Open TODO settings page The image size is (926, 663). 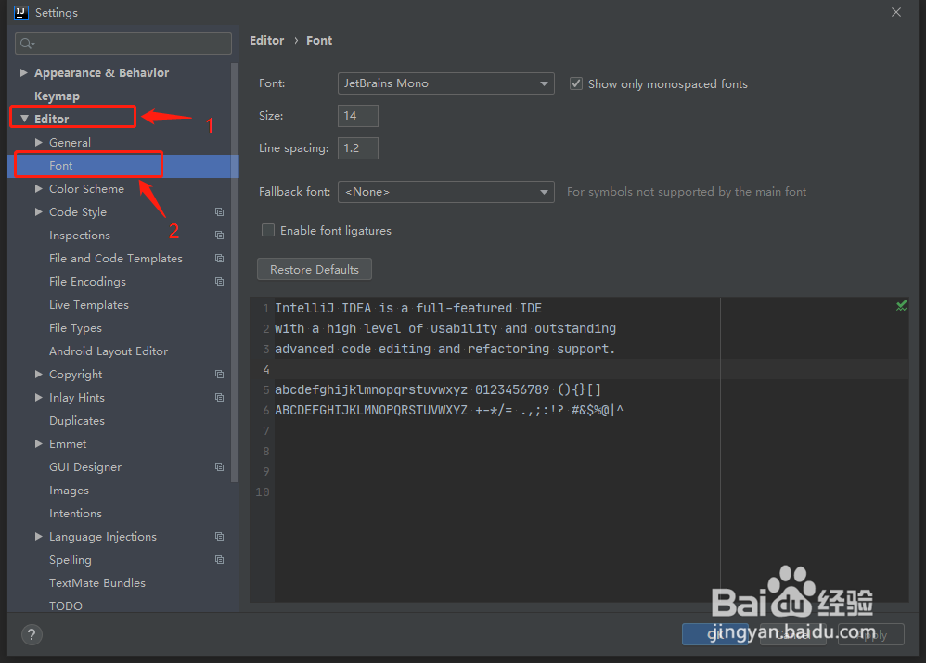pos(66,606)
